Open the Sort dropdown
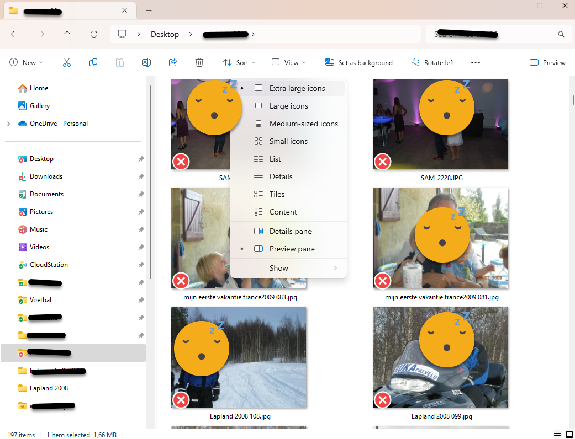The width and height of the screenshot is (575, 439). (239, 62)
